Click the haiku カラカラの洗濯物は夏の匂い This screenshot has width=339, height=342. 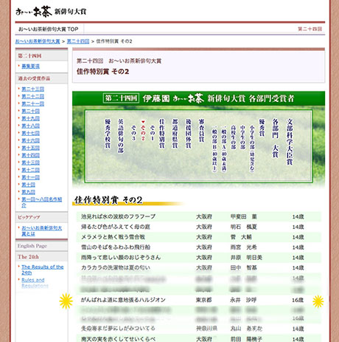click(x=116, y=267)
